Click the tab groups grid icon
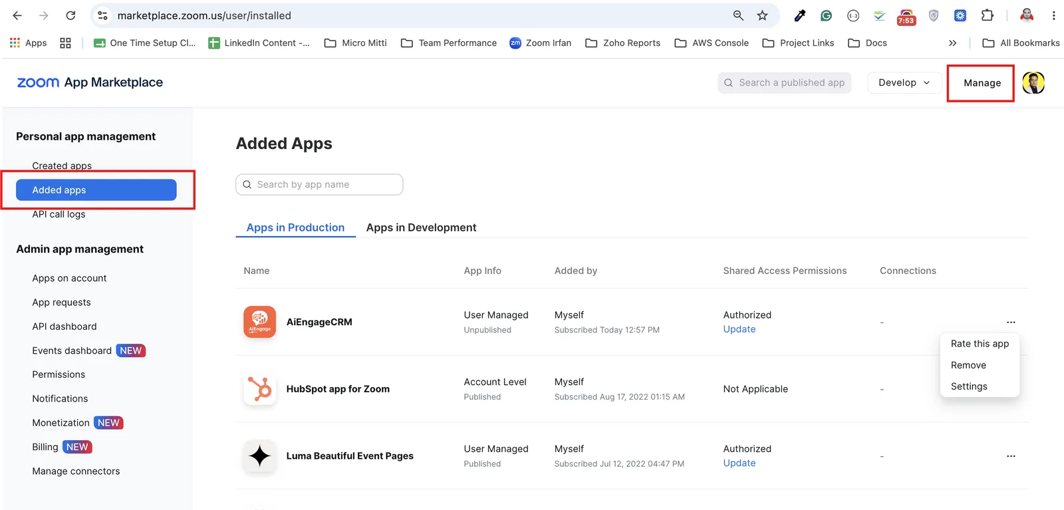The width and height of the screenshot is (1064, 510). click(x=65, y=43)
